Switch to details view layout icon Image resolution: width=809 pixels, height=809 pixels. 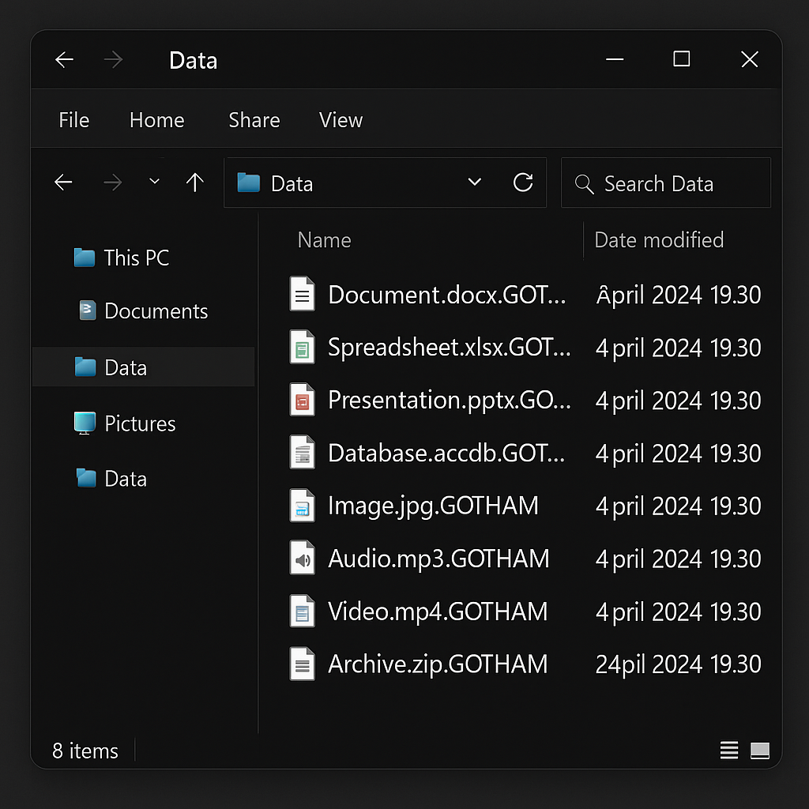point(729,751)
